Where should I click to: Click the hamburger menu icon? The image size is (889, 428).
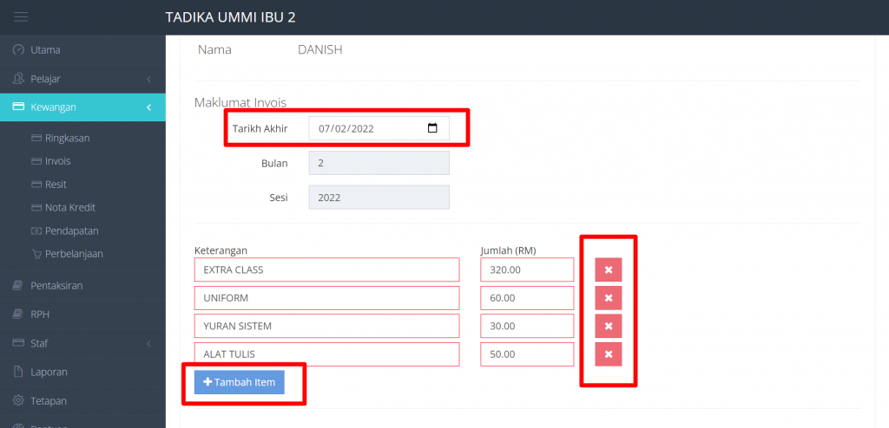click(21, 17)
